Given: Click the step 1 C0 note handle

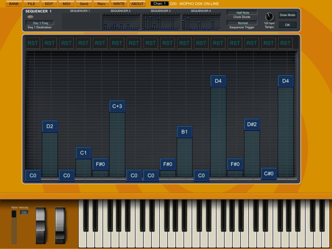Looking at the screenshot, I should click(x=33, y=176).
